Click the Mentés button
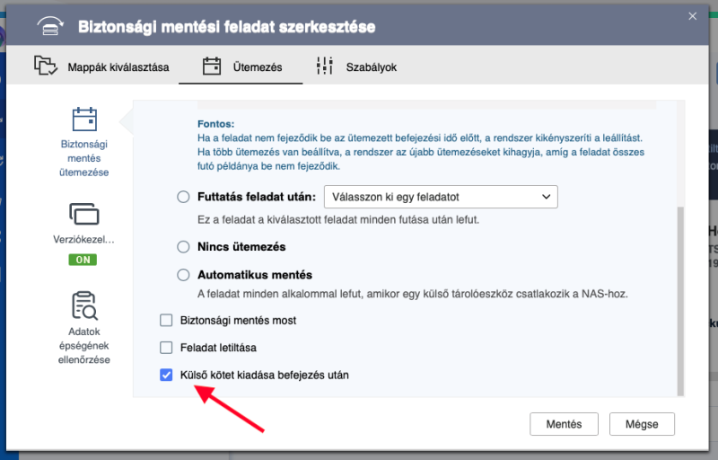This screenshot has height=460, width=718. [565, 424]
